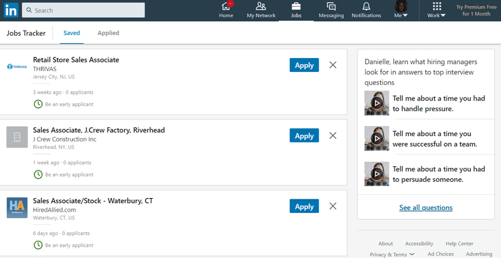Expand the Privacy & Terms dropdown
The image size is (501, 258).
[x=393, y=254]
